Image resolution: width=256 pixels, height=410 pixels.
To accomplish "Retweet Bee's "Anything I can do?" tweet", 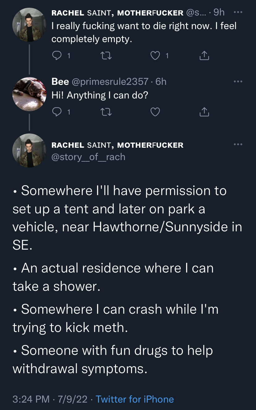I will 106,112.
